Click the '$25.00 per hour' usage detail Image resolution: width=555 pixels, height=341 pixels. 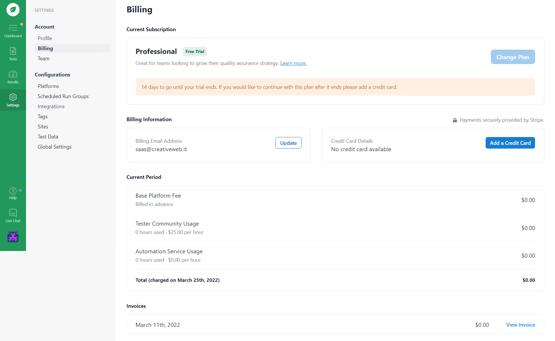[186, 232]
